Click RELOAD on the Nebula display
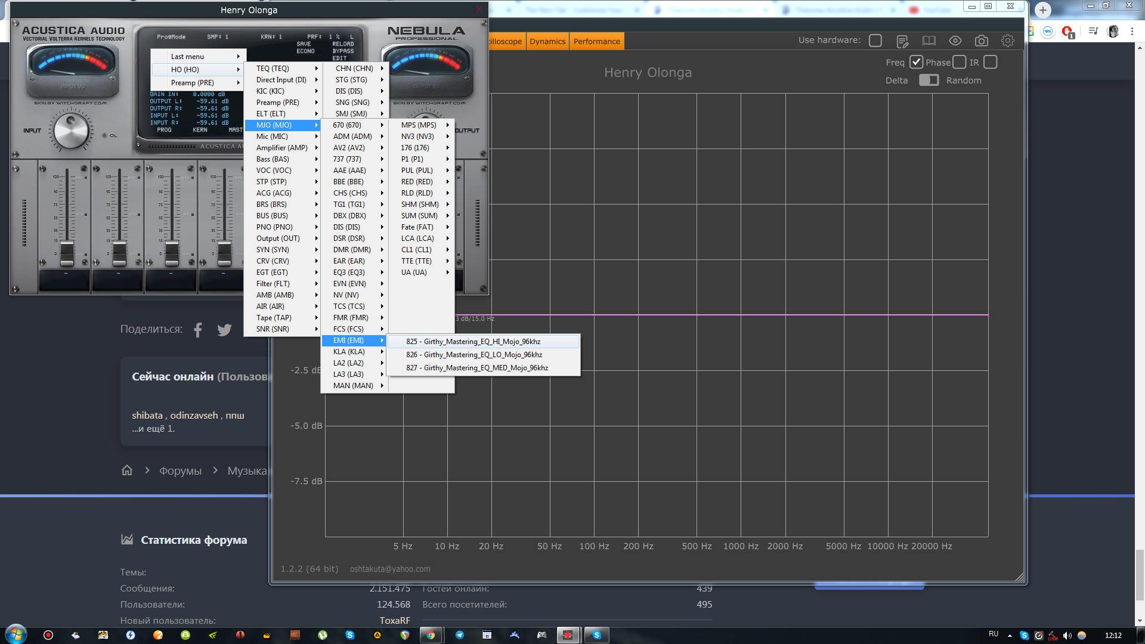Viewport: 1145px width, 644px height. point(343,44)
